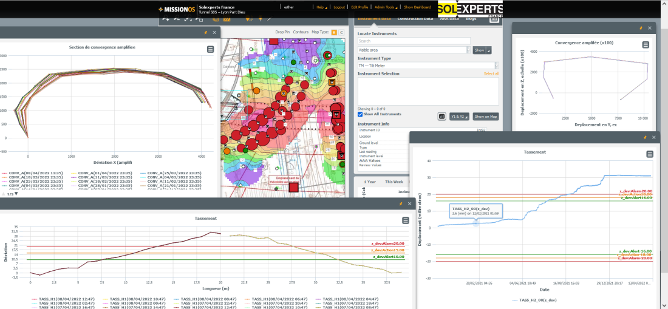The image size is (668, 309).
Task: Click the orange pushpin toolbar icon
Action: click(261, 19)
